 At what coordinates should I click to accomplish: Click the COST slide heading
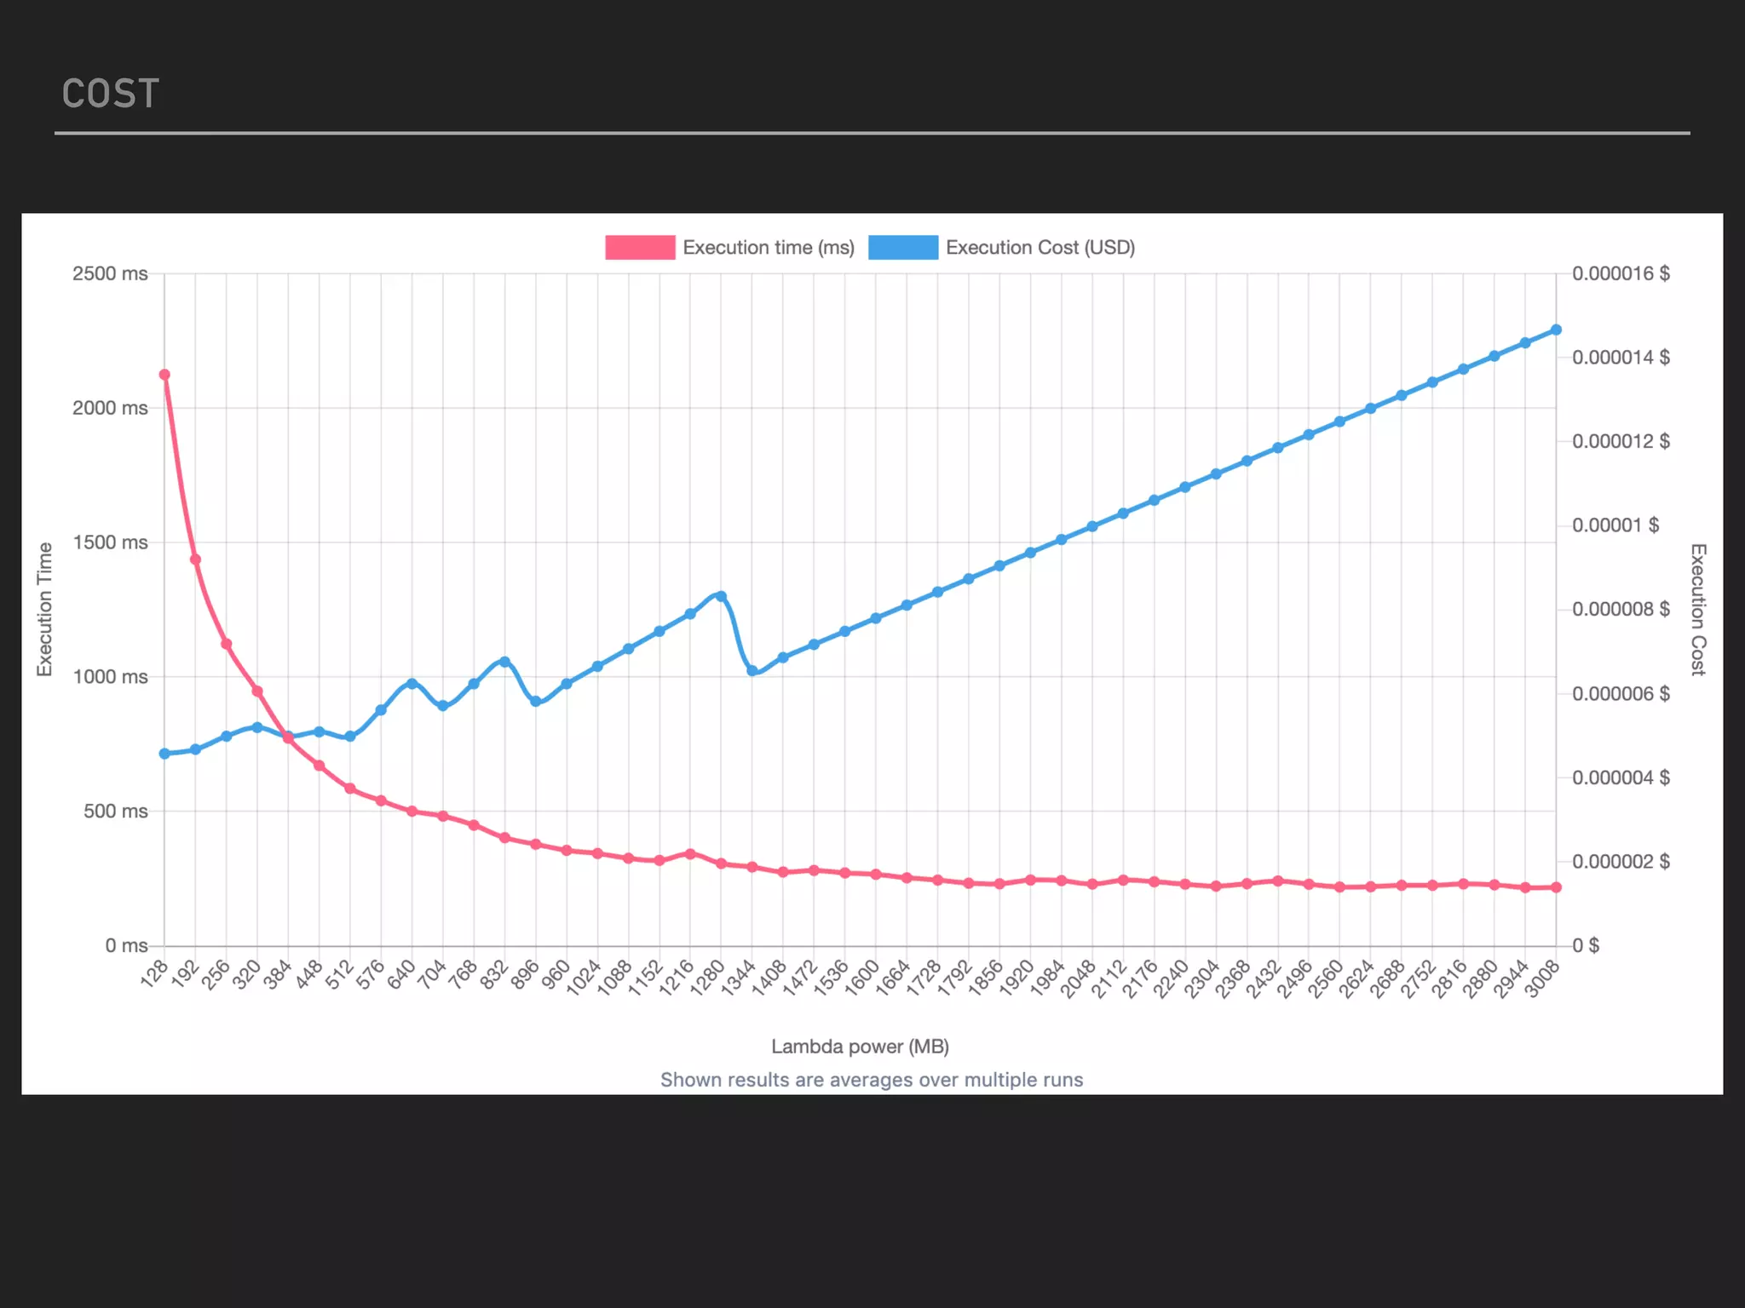click(111, 94)
